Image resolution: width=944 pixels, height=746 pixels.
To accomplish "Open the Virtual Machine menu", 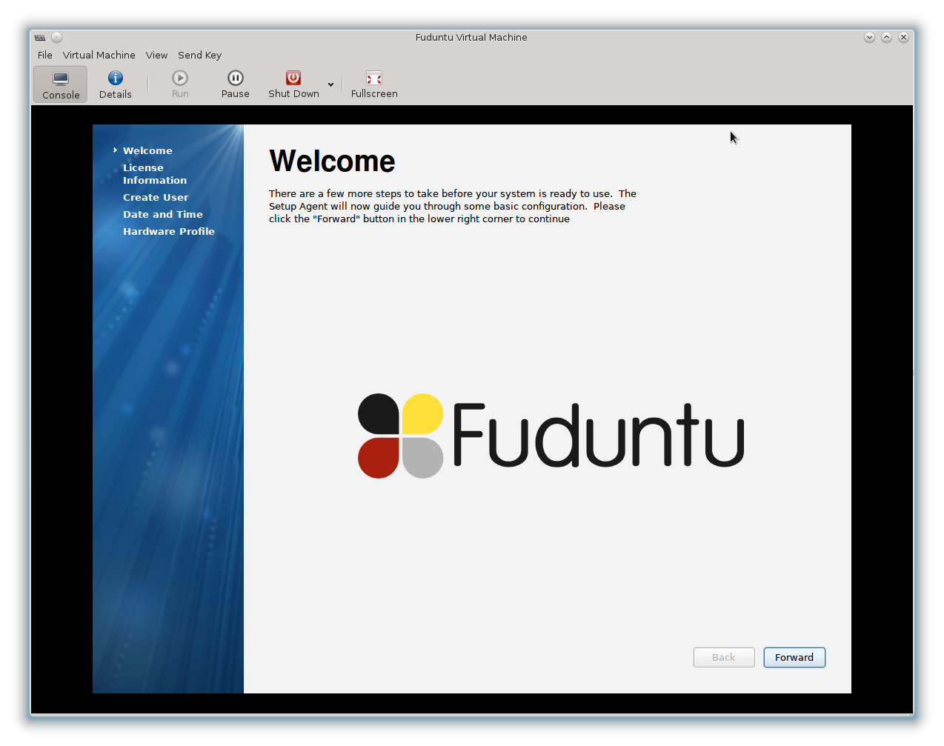I will click(99, 55).
